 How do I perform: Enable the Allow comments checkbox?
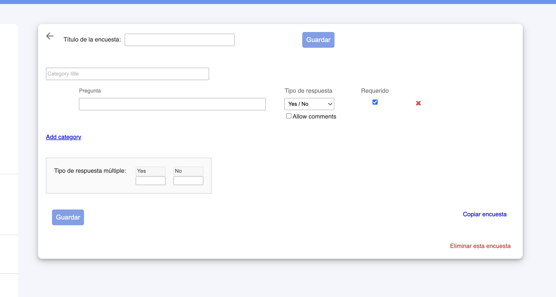(x=289, y=116)
